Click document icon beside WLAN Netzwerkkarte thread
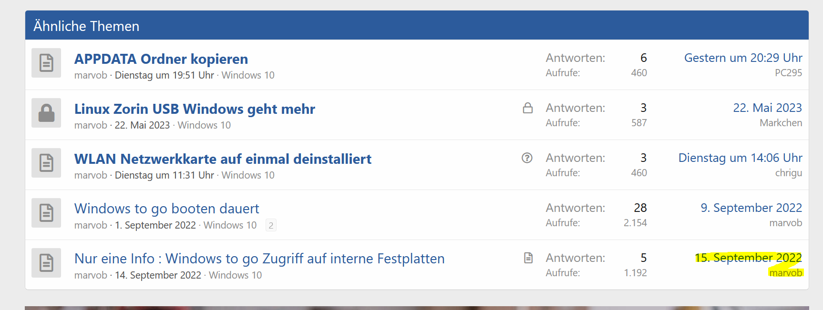Viewport: 823px width, 310px height. (x=46, y=163)
